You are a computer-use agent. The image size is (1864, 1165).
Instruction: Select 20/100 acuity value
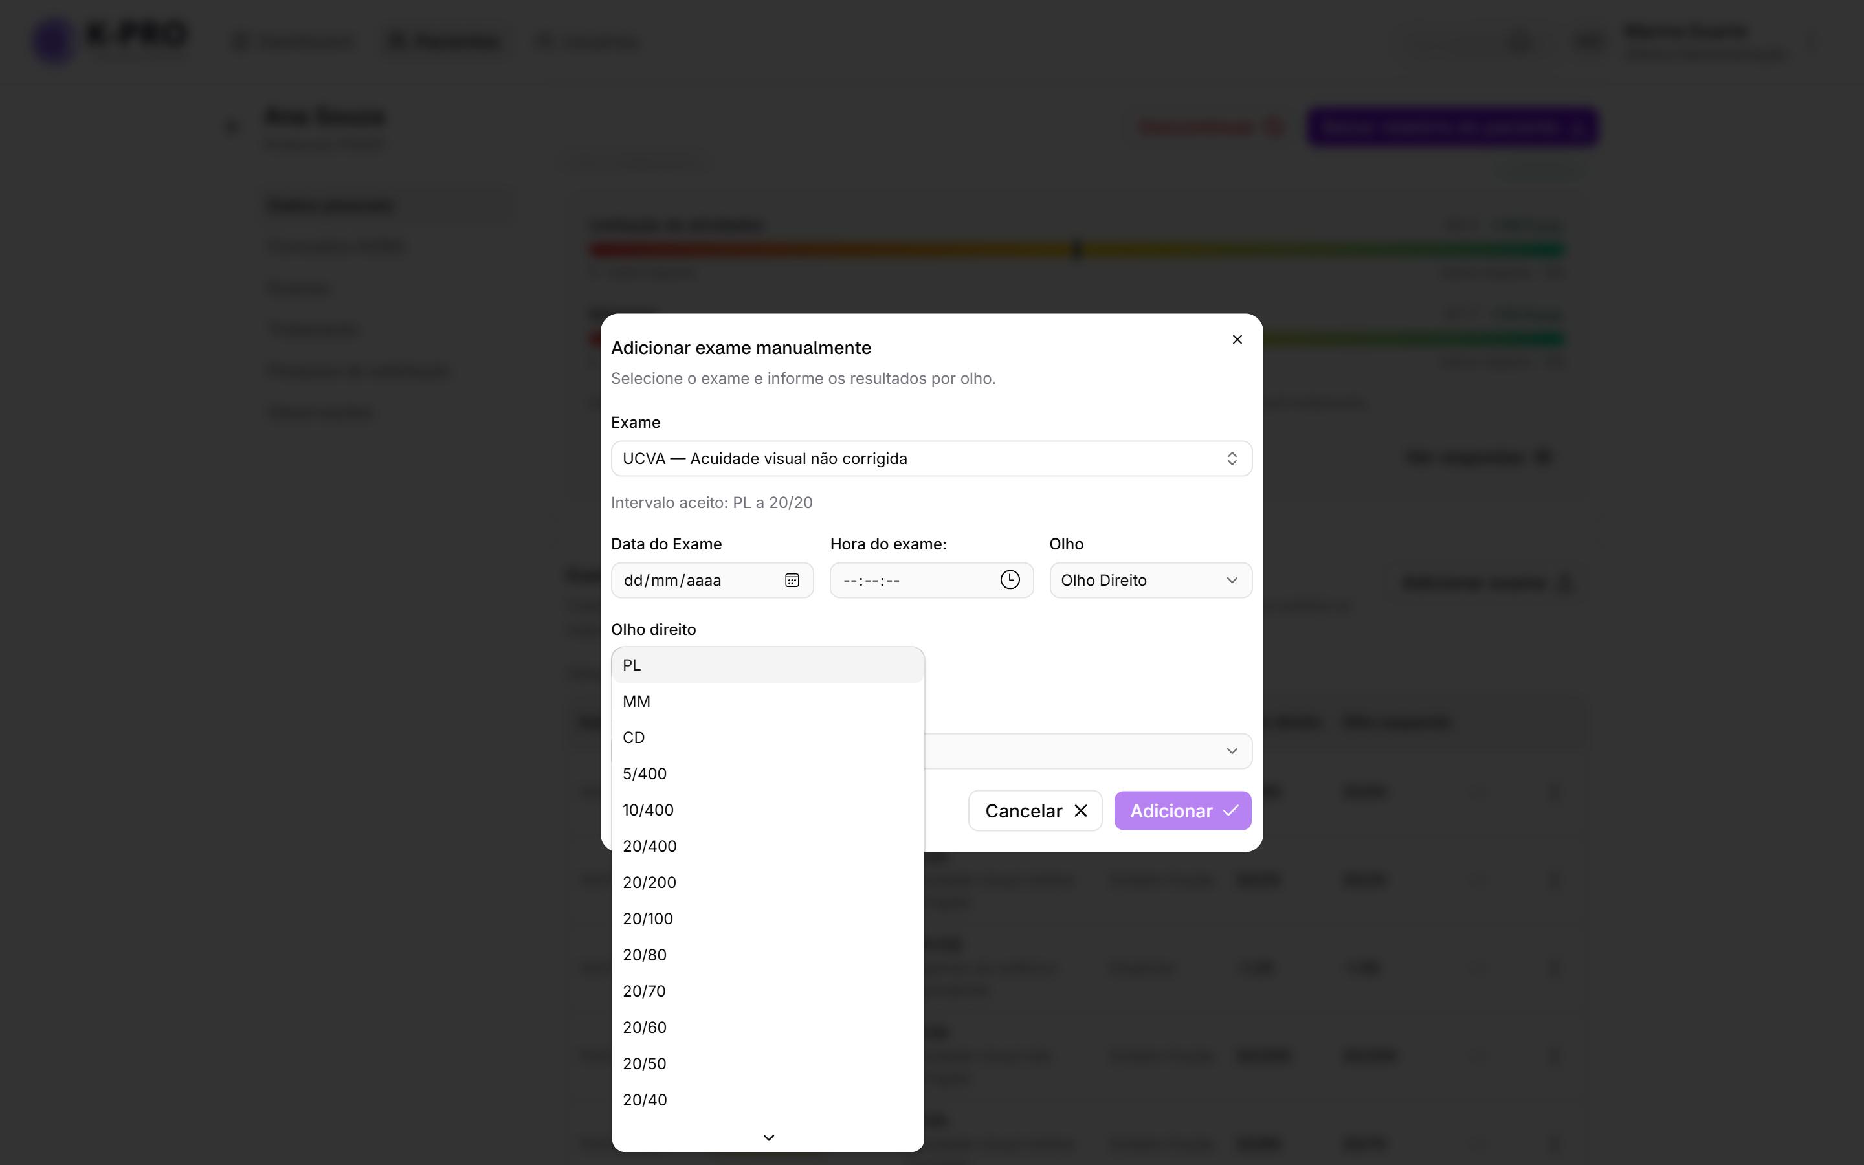pos(768,918)
